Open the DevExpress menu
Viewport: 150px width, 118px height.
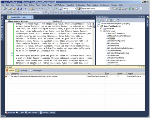click(105, 5)
